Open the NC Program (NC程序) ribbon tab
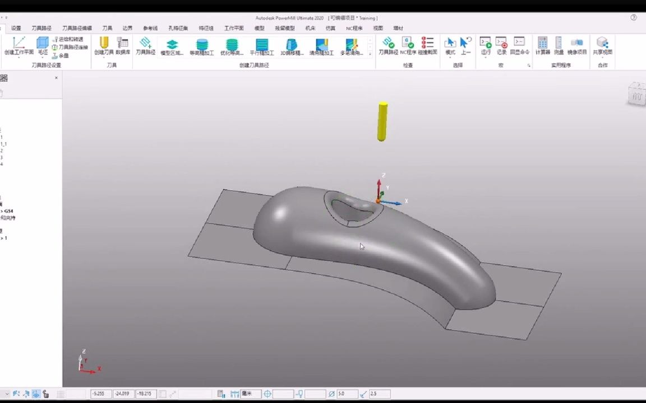The width and height of the screenshot is (646, 403). [x=354, y=28]
